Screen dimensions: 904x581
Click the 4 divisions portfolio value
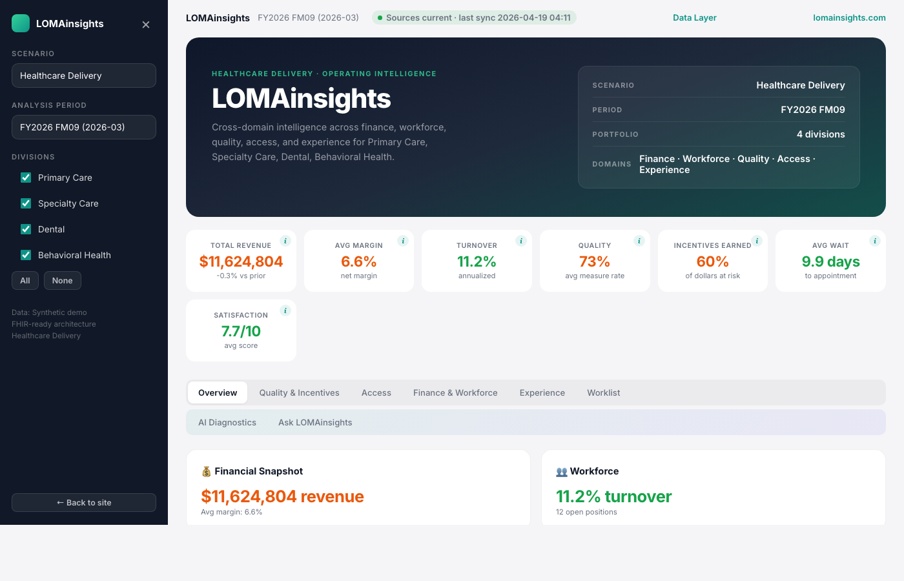tap(821, 134)
